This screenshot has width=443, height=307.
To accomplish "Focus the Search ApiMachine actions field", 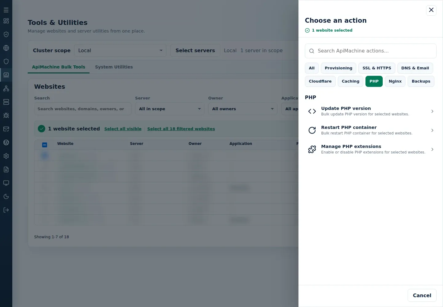I will coord(371,51).
